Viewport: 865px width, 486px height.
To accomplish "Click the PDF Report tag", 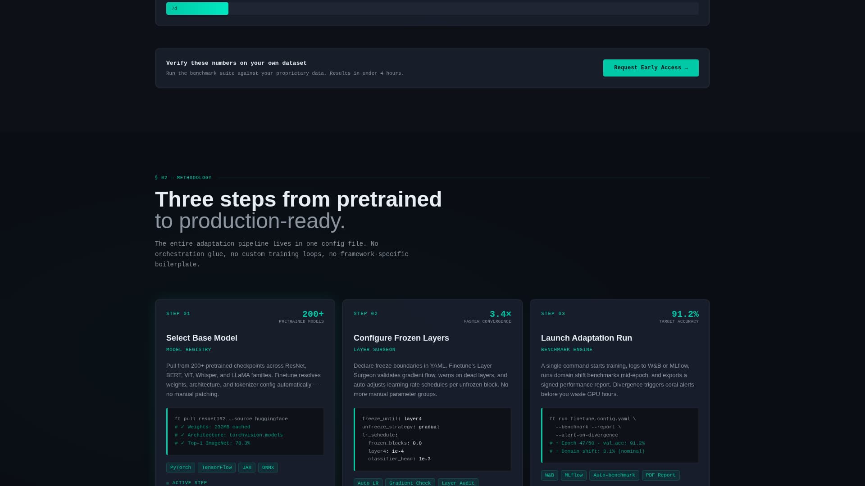I will click(660, 475).
